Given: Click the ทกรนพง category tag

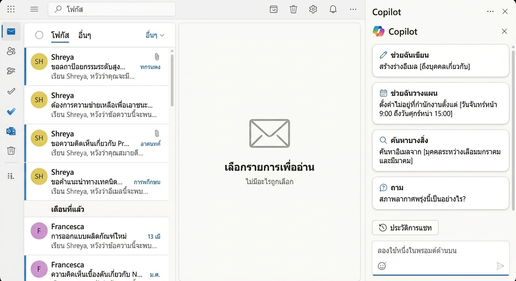Looking at the screenshot, I should (x=150, y=67).
